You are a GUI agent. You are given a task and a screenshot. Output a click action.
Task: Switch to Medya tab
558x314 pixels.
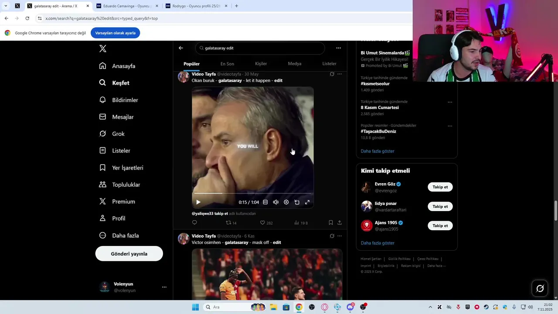[295, 64]
